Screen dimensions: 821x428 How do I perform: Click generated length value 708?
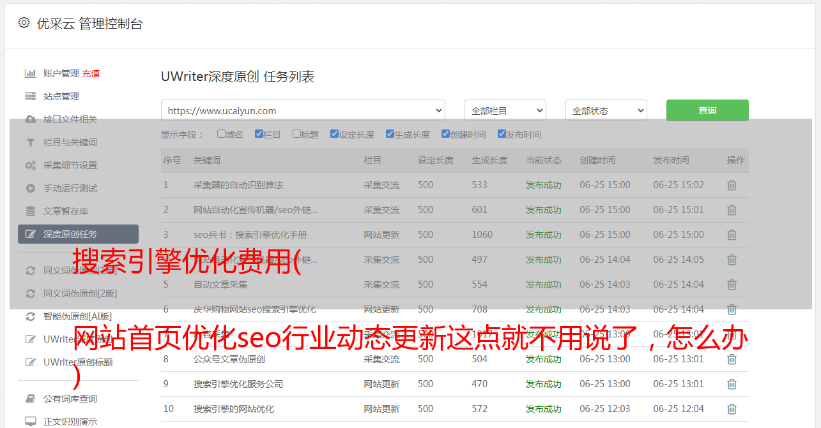click(x=480, y=309)
